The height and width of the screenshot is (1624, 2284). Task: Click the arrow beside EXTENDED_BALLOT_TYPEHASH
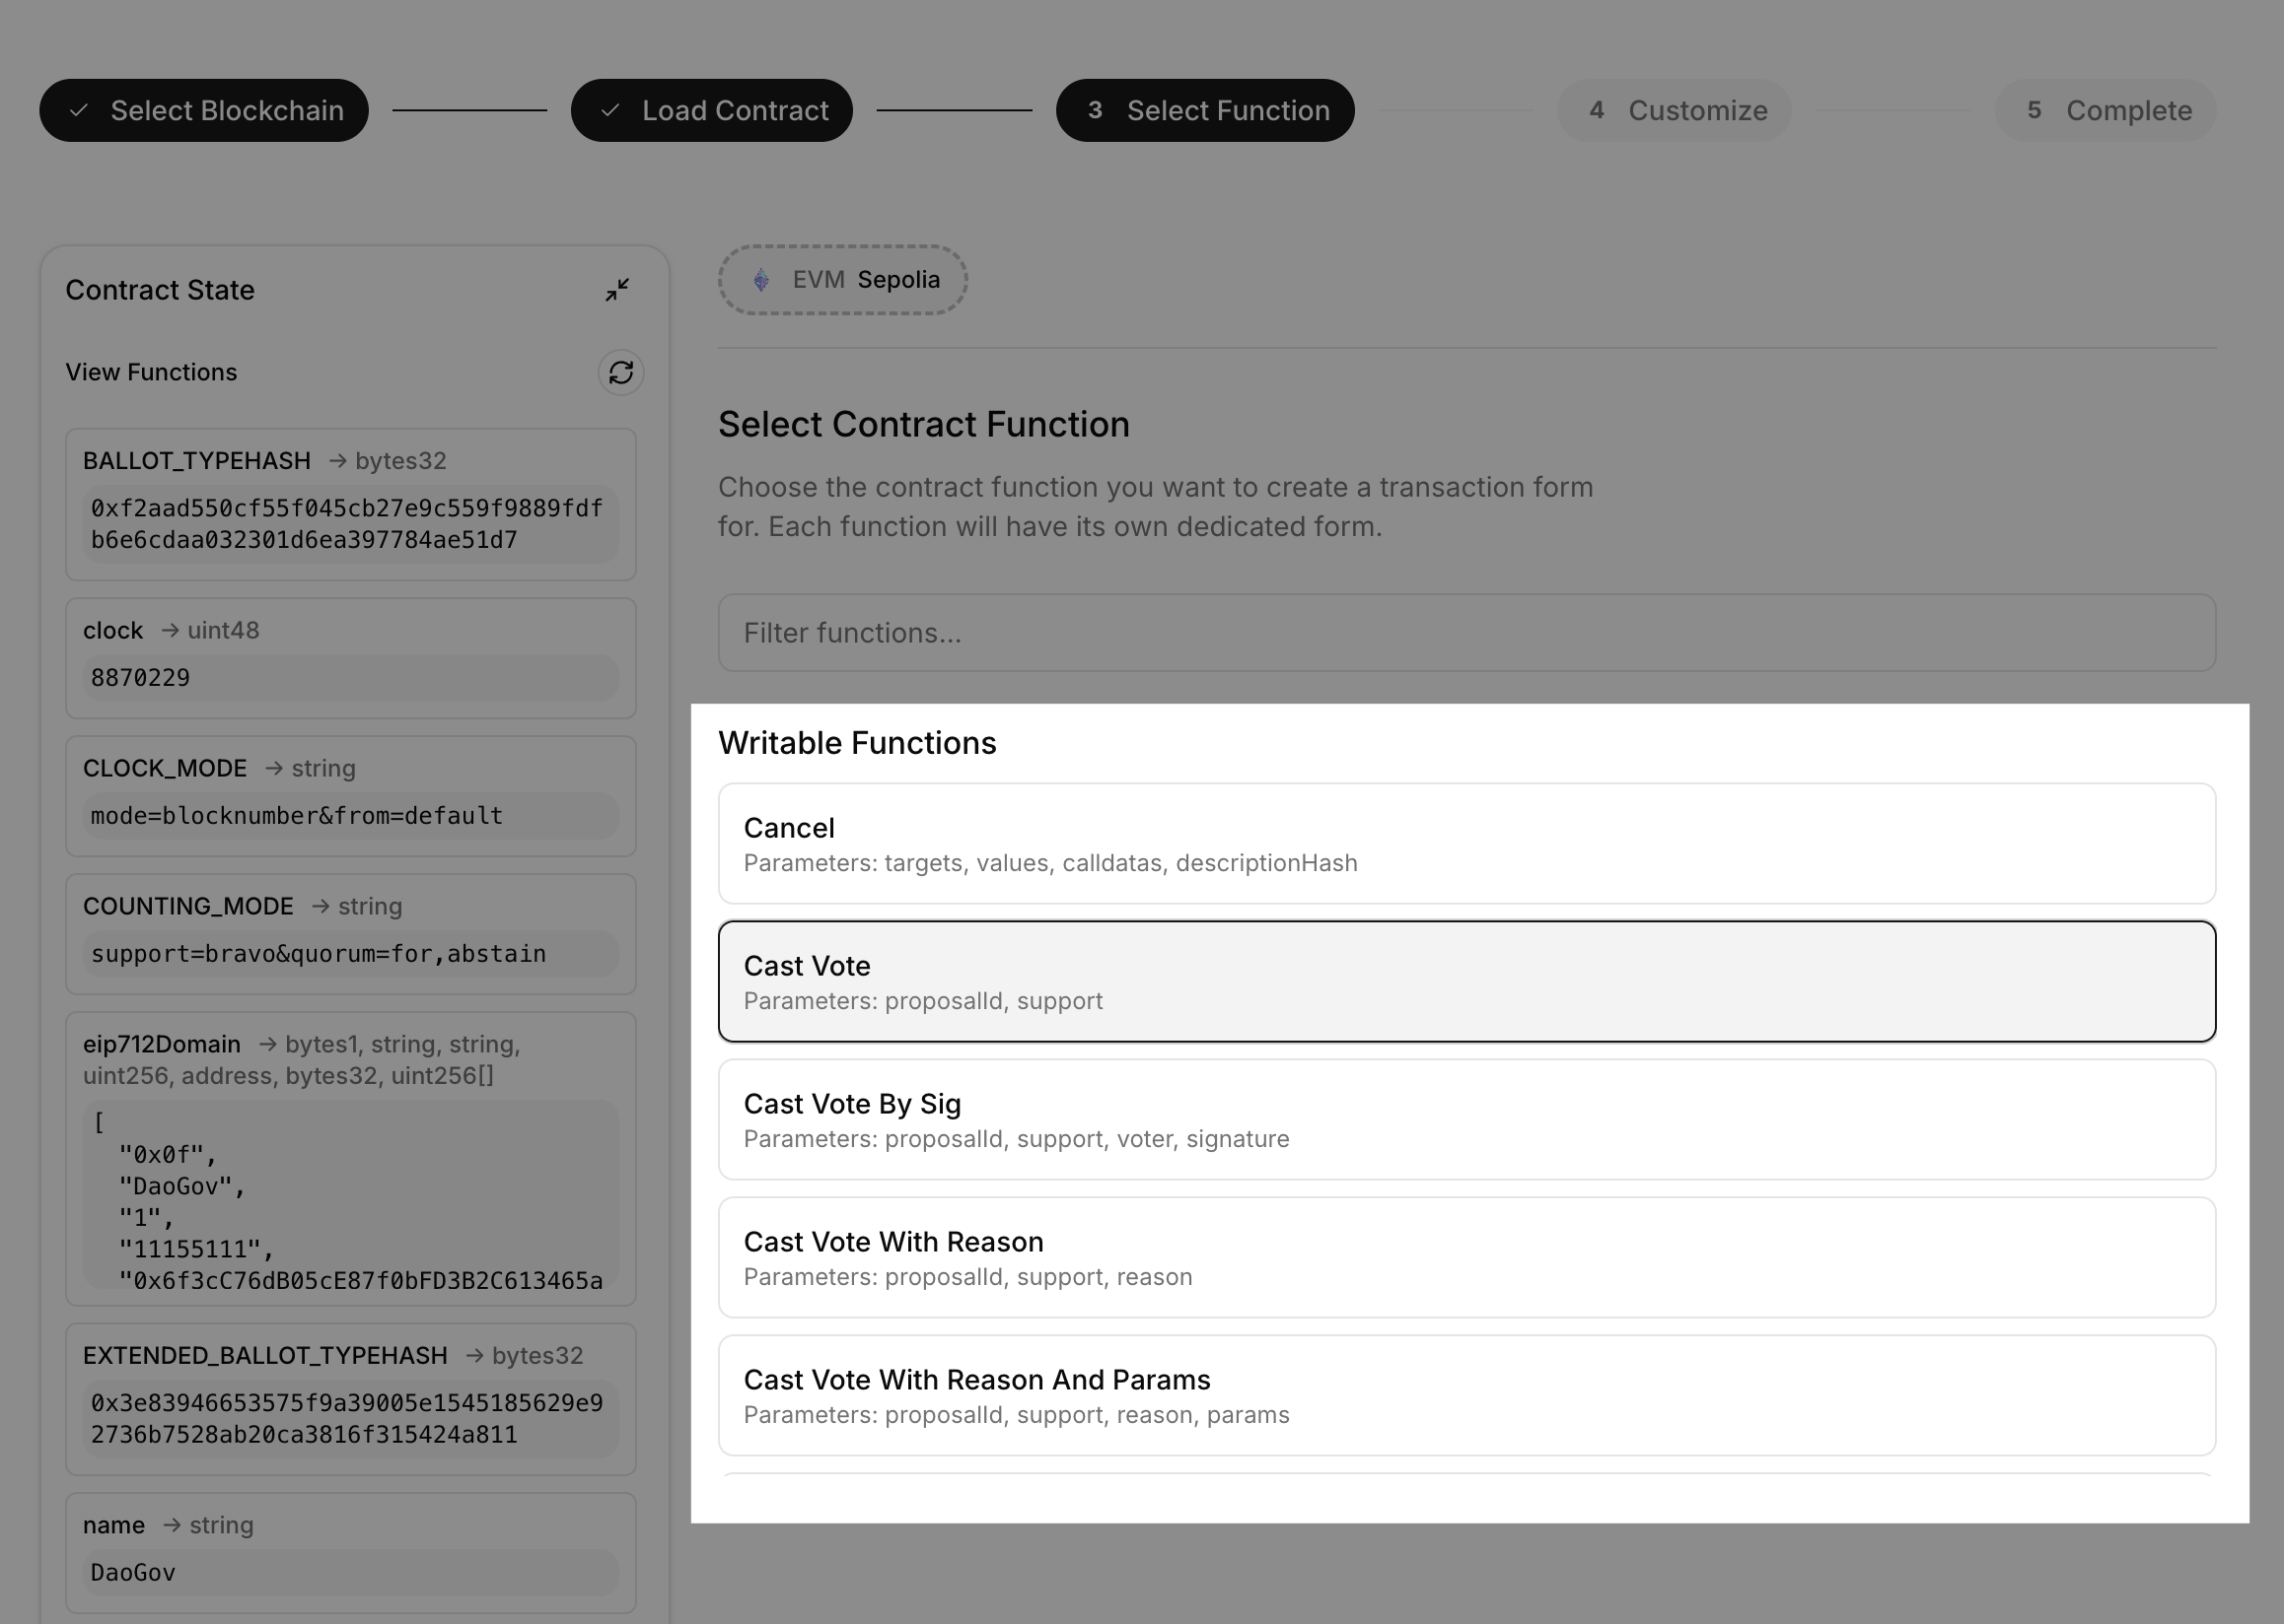472,1356
